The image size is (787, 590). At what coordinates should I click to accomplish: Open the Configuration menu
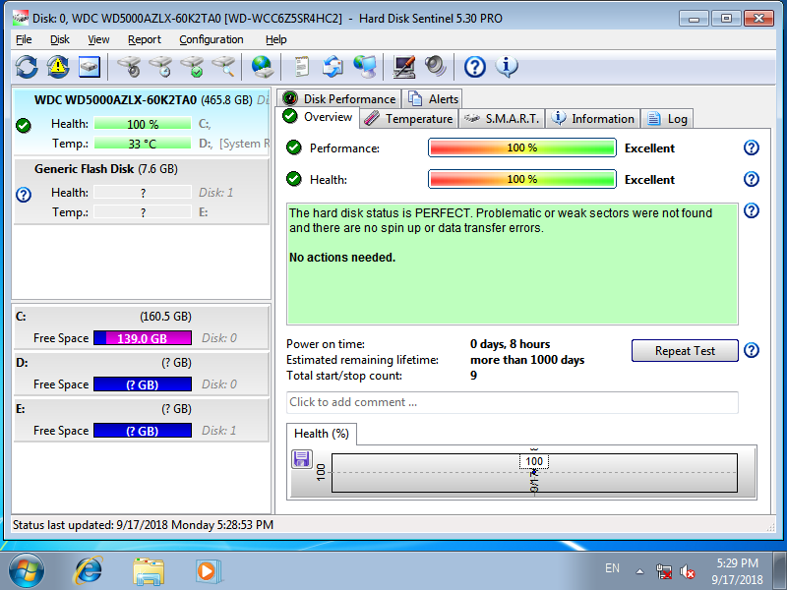(212, 39)
